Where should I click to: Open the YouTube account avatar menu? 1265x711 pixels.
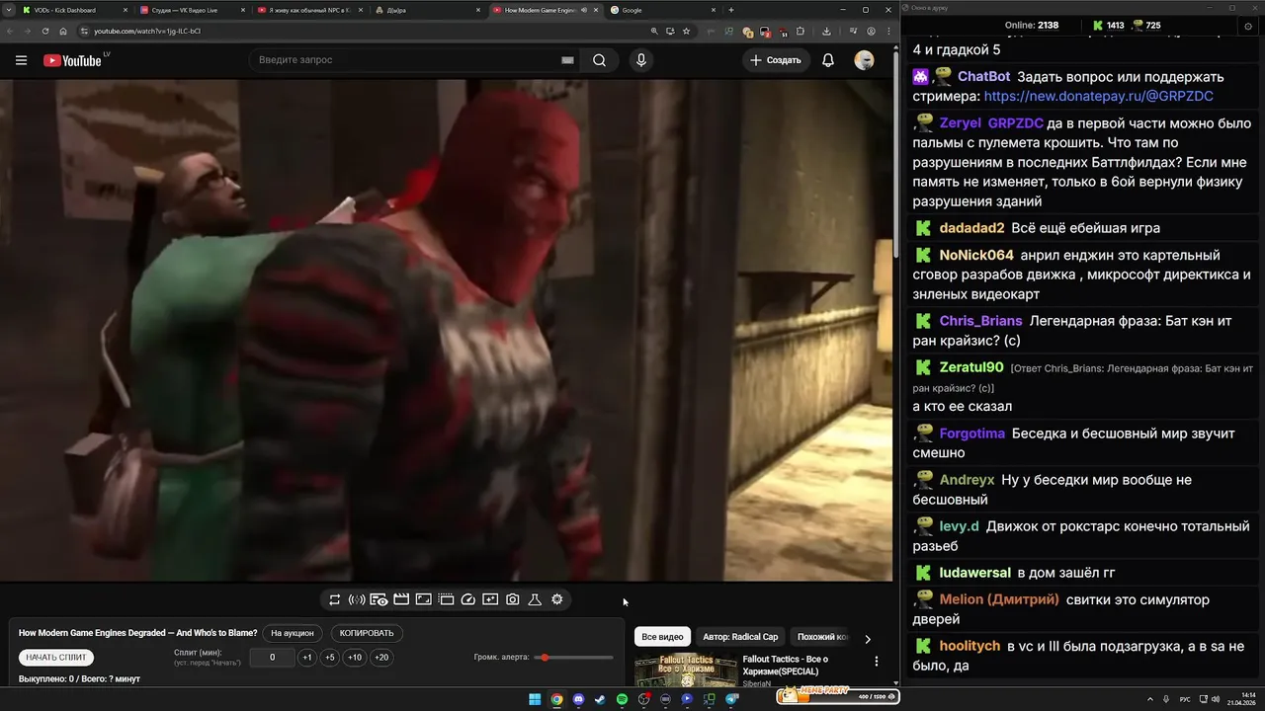(864, 60)
